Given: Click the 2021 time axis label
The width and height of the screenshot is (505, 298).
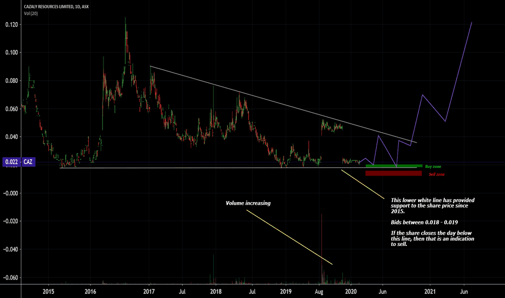Looking at the screenshot, I should (x=430, y=291).
